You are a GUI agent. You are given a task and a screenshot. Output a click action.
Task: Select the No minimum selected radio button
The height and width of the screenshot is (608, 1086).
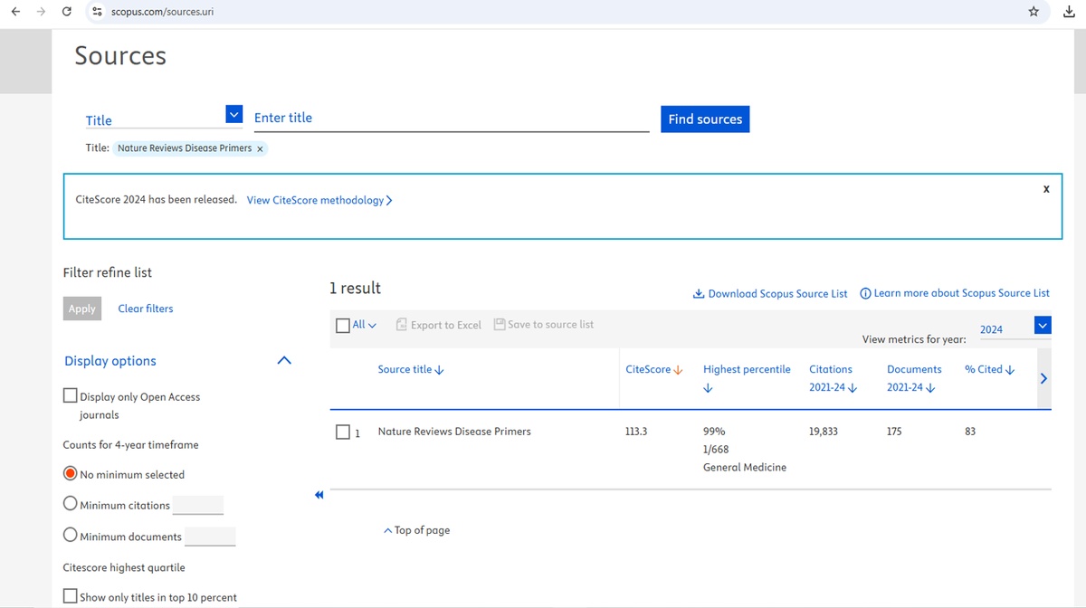pyautogui.click(x=71, y=473)
